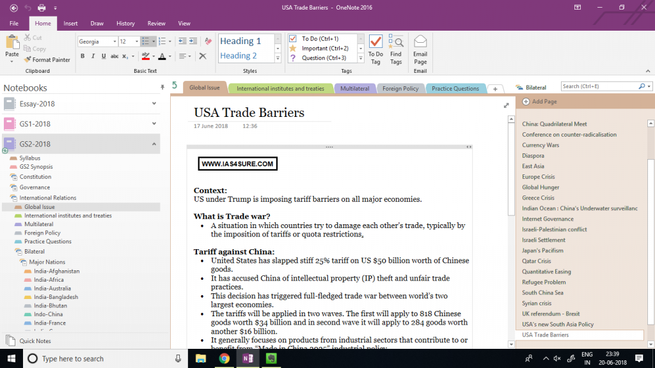Toggle bold formatting
655x368 pixels.
tap(82, 56)
